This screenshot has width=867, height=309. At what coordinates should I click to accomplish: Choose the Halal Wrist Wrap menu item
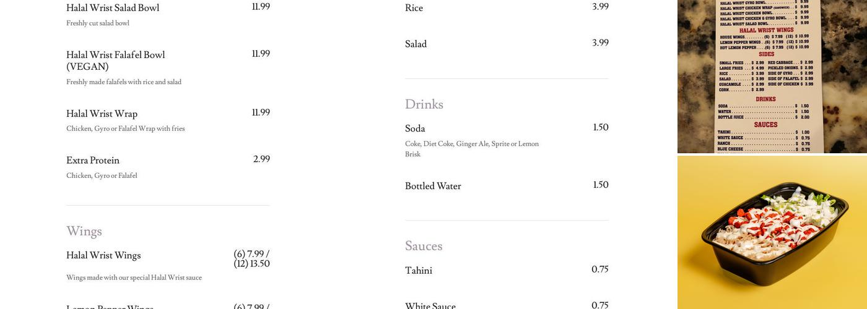point(102,114)
